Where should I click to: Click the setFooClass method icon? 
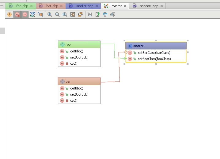pos(130,59)
